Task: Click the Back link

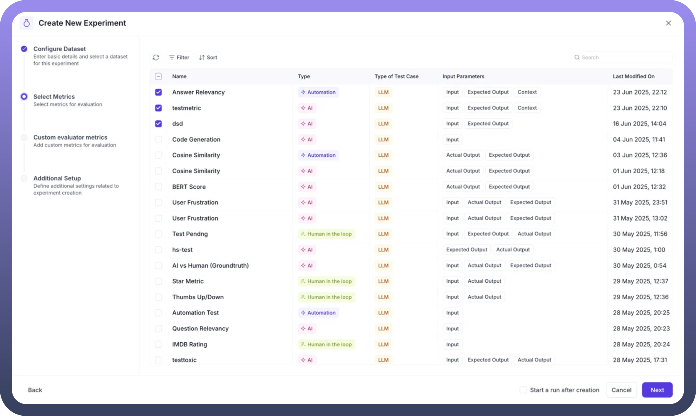Action: click(x=35, y=390)
